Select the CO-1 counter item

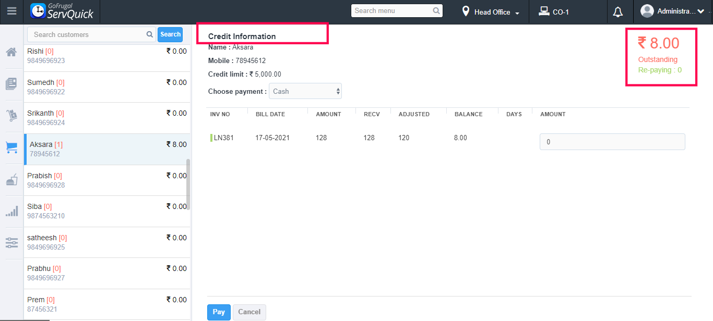click(554, 12)
